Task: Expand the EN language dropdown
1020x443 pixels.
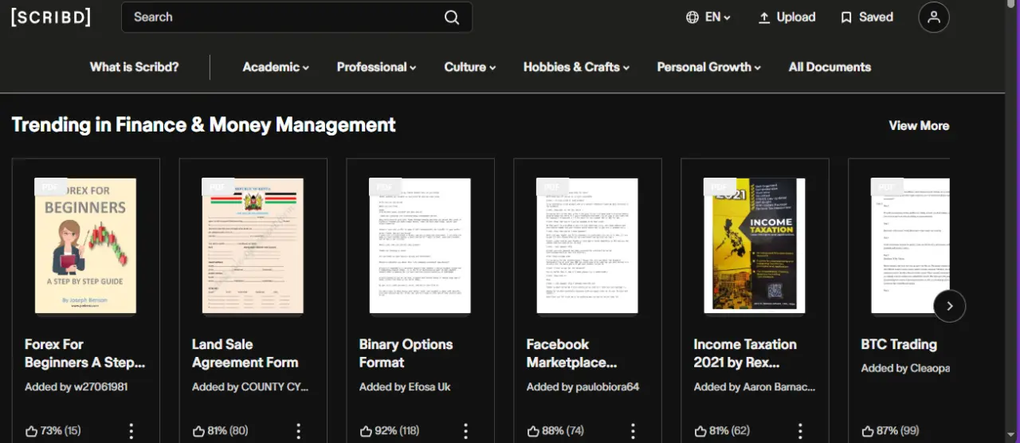Action: point(718,18)
